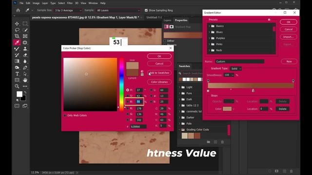Select the Horizontal Type tool
The height and width of the screenshot is (175, 312).
coord(17,74)
